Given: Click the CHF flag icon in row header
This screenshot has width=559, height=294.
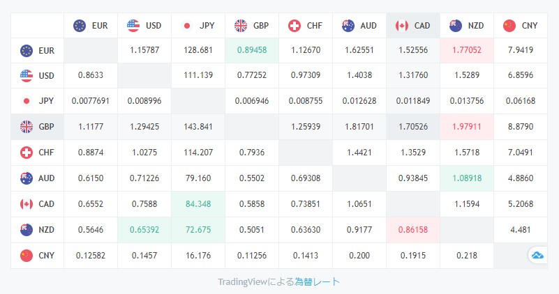Looking at the screenshot, I should click(27, 153).
